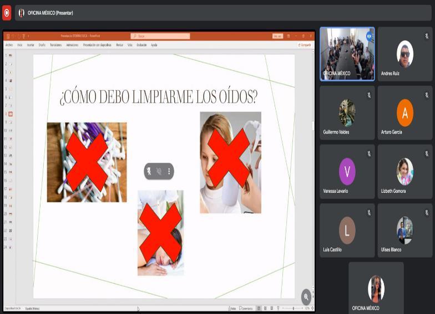Open the Ayuda ribbon tab

click(154, 45)
